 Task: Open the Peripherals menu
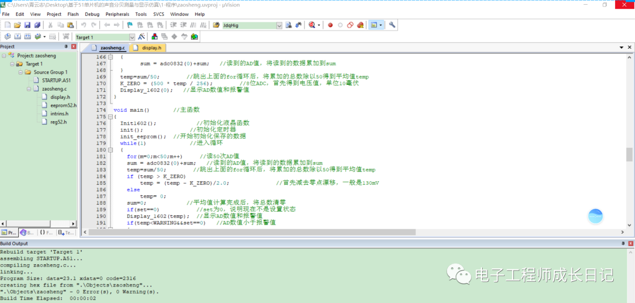pyautogui.click(x=118, y=14)
